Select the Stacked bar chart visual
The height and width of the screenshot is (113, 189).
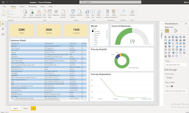pyautogui.click(x=166, y=37)
